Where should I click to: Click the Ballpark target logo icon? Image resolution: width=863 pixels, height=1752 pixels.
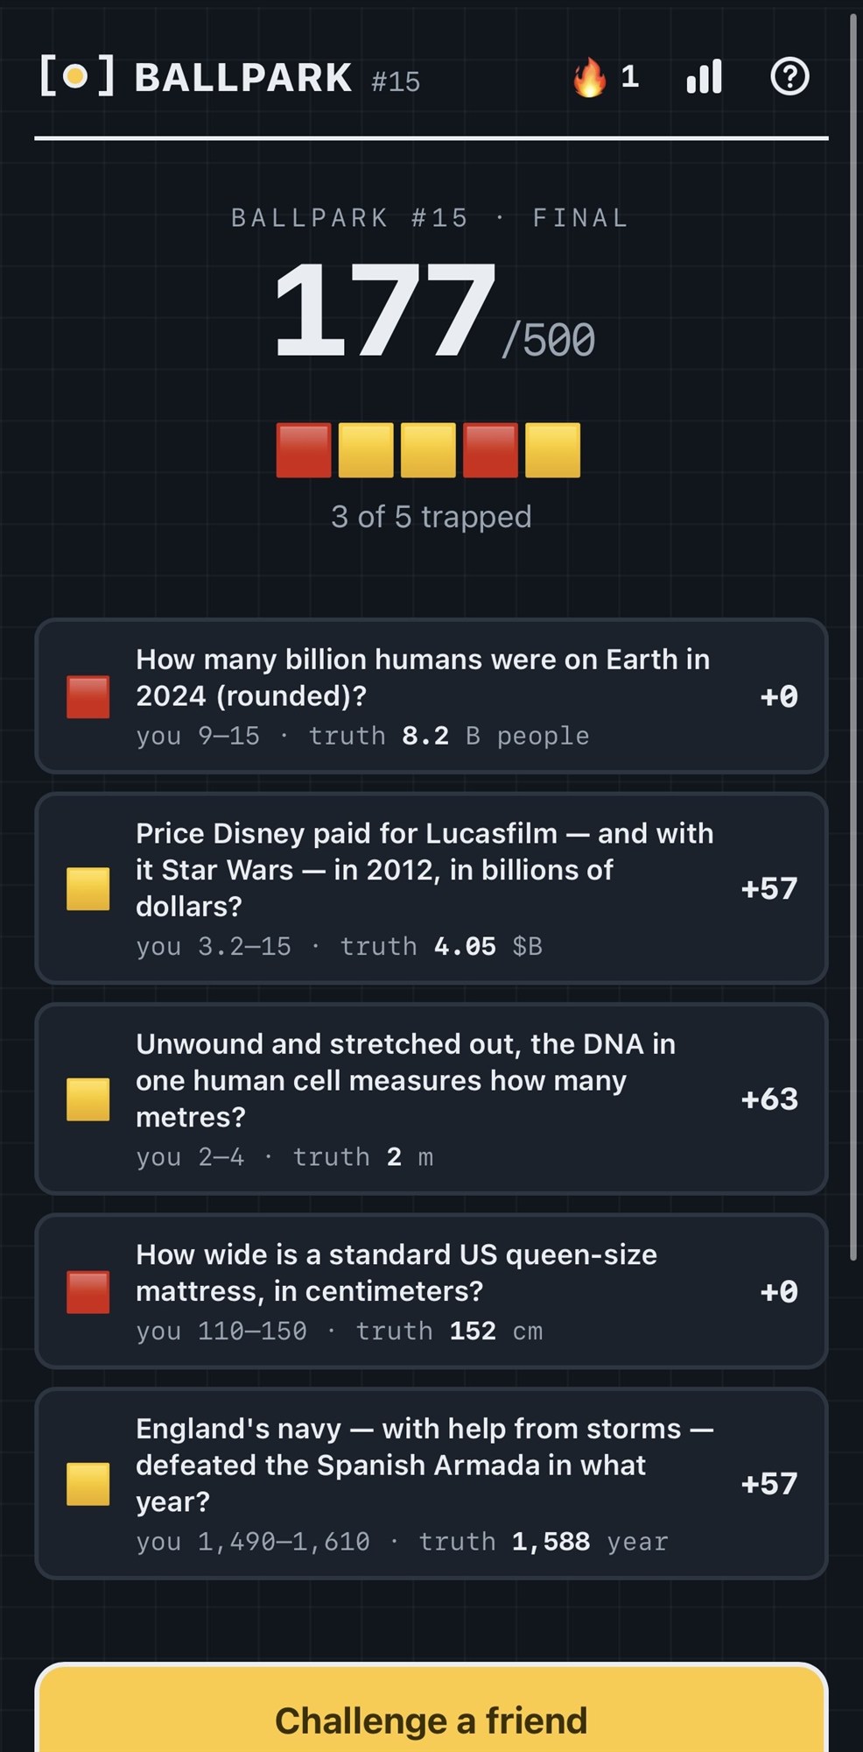[x=77, y=76]
